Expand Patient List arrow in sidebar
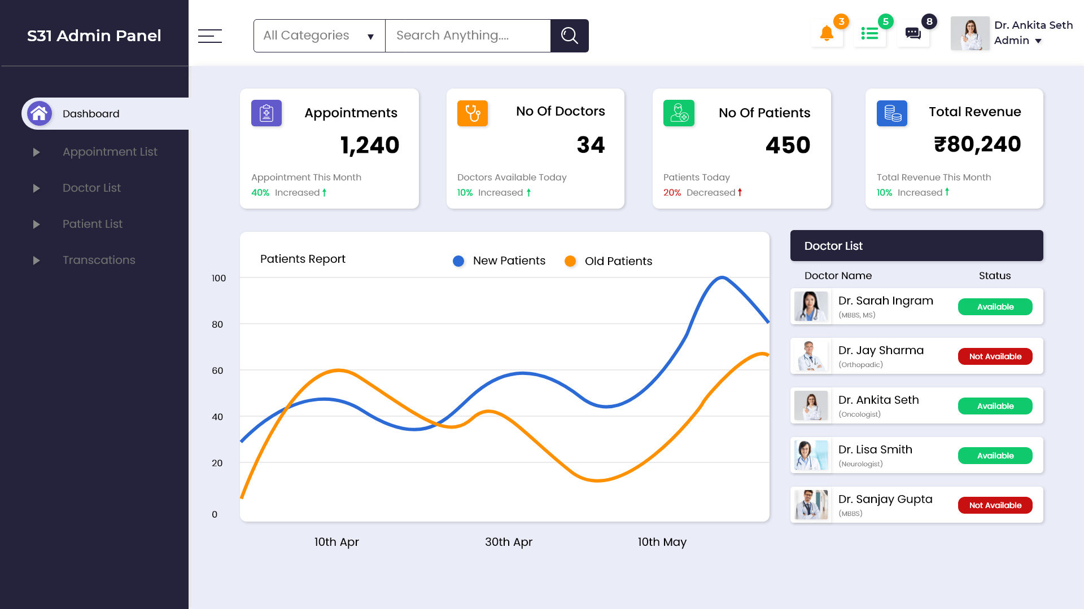This screenshot has width=1084, height=609. 36,224
